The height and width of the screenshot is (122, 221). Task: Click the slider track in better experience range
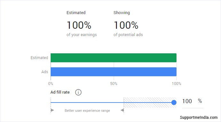tap(87, 103)
